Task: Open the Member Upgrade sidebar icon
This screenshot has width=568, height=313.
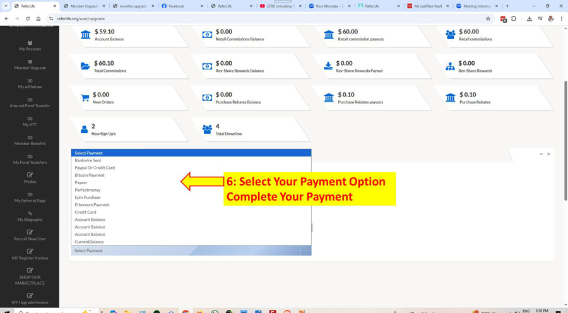Action: [30, 62]
